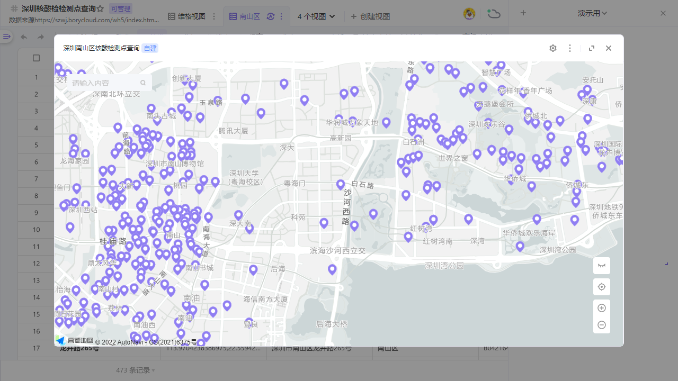Expand the map widget to fullscreen
The height and width of the screenshot is (381, 678).
pyautogui.click(x=592, y=48)
